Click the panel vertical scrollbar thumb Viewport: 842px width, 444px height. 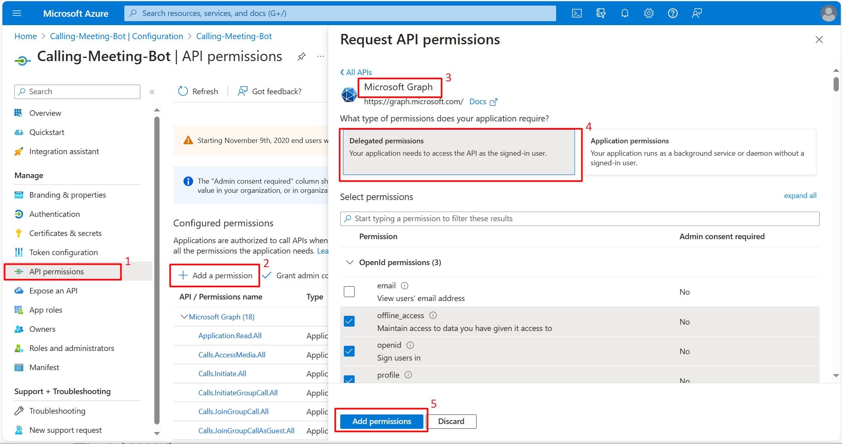(x=836, y=84)
